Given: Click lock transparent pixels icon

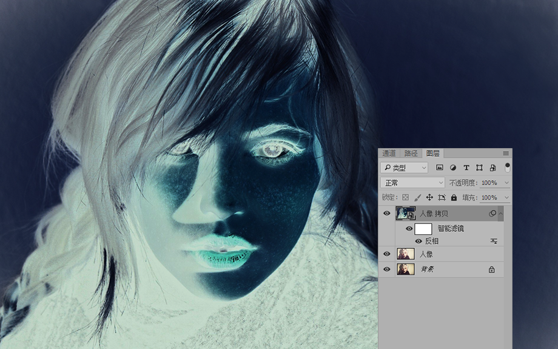Looking at the screenshot, I should click(405, 198).
